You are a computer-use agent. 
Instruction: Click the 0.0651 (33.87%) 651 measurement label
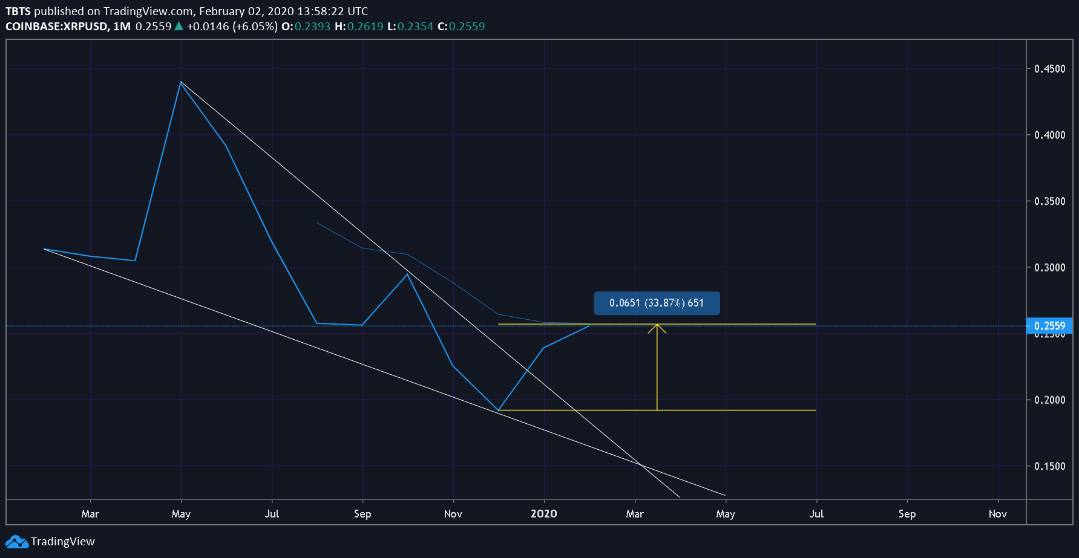point(657,303)
